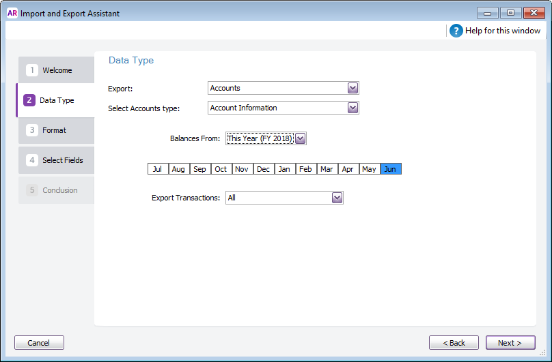Open the Select Fields step
The height and width of the screenshot is (362, 552).
click(57, 160)
